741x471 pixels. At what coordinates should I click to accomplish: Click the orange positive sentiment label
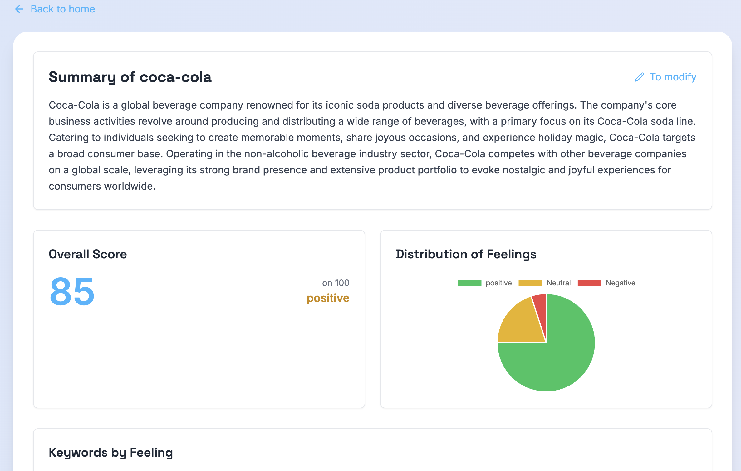click(x=328, y=298)
